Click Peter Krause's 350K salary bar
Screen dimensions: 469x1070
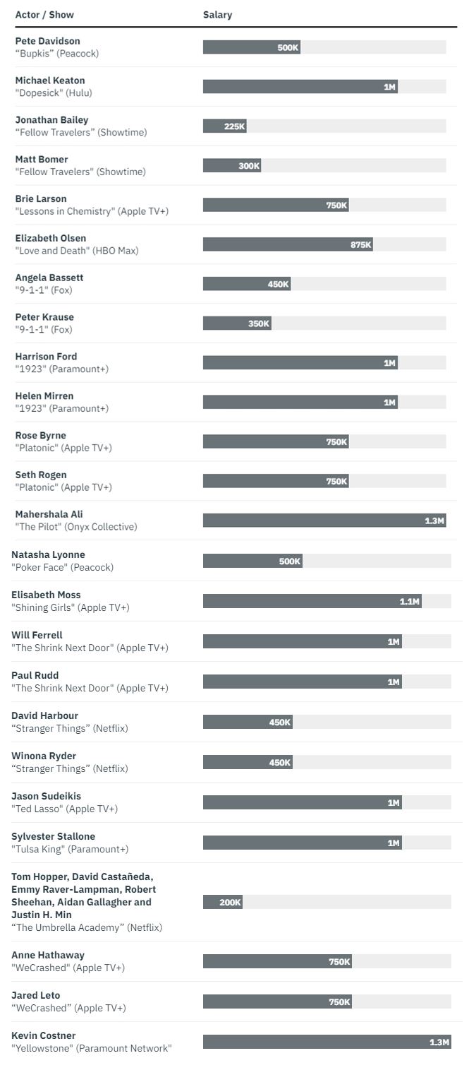(236, 323)
